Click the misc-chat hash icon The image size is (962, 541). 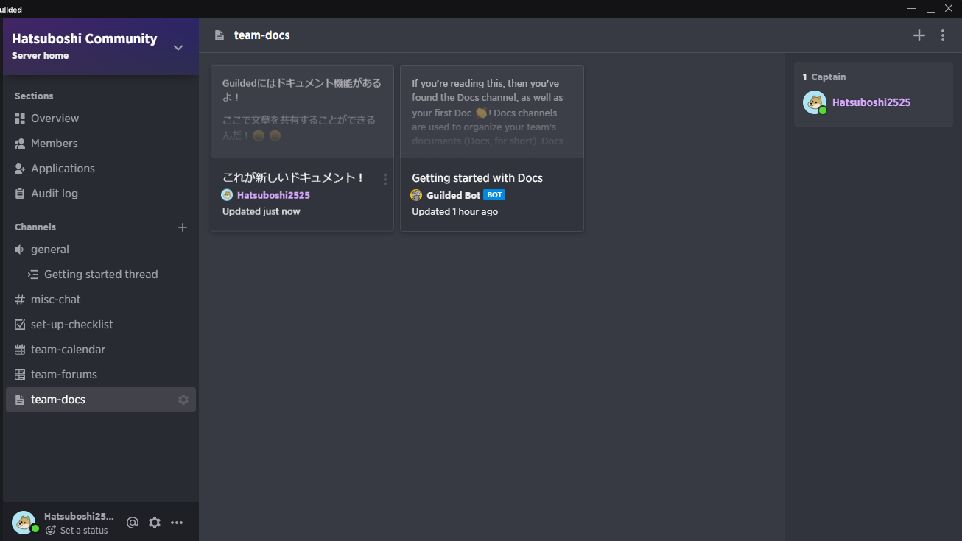pyautogui.click(x=20, y=300)
